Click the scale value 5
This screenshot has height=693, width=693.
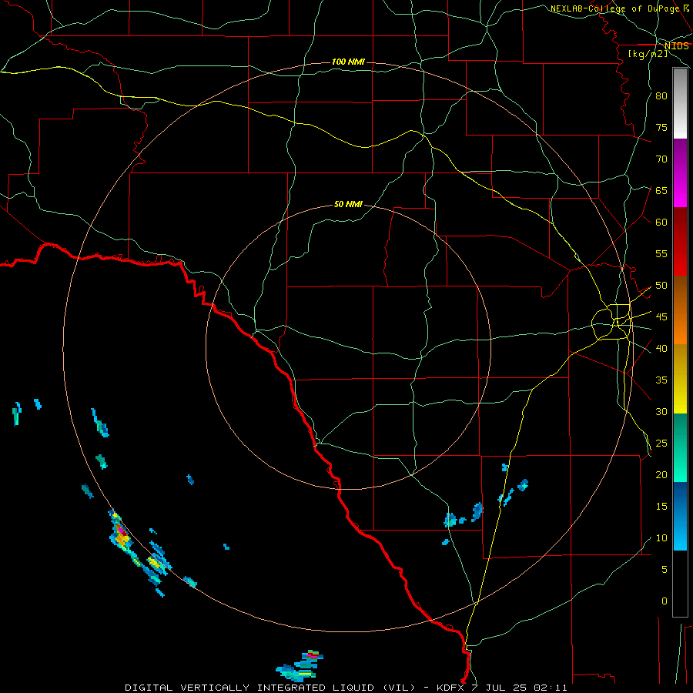coord(665,570)
